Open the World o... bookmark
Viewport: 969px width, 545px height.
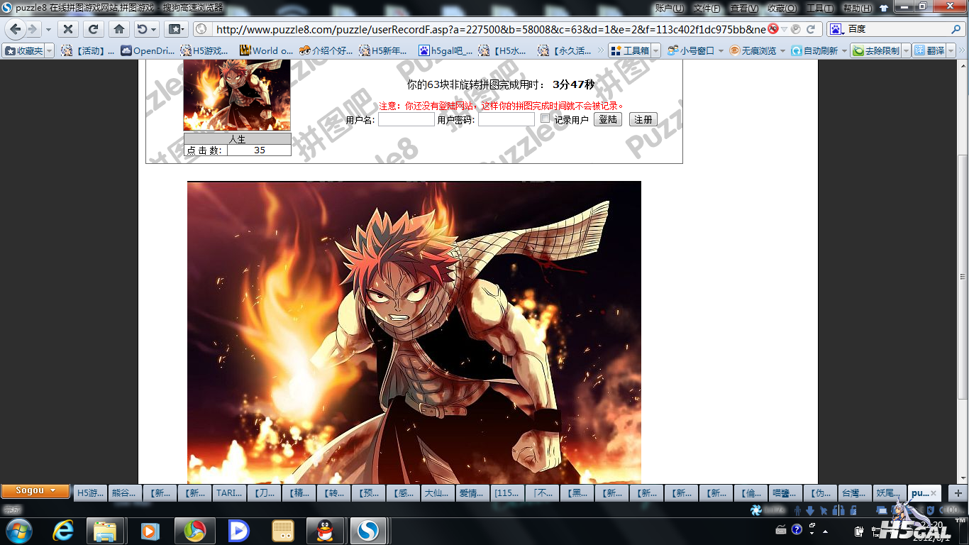pos(267,50)
